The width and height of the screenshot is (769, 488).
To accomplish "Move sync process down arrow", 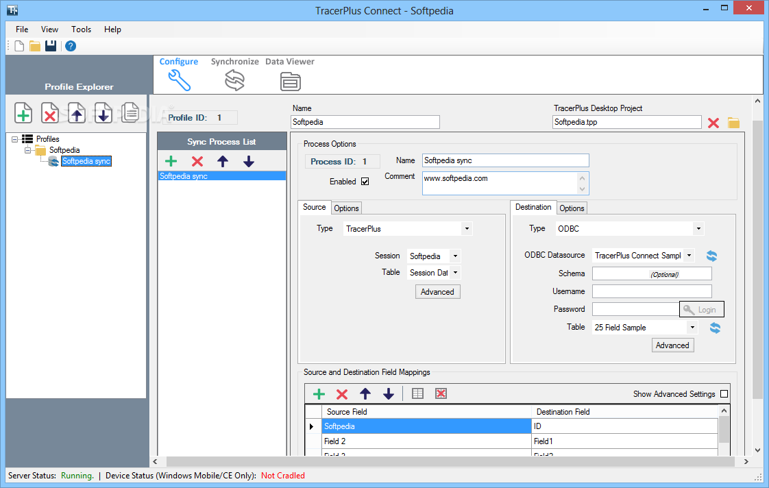I will tap(249, 161).
